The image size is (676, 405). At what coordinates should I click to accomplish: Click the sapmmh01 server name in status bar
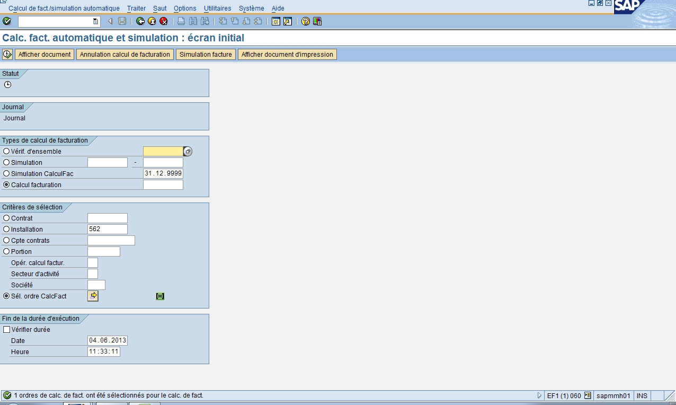(x=613, y=395)
